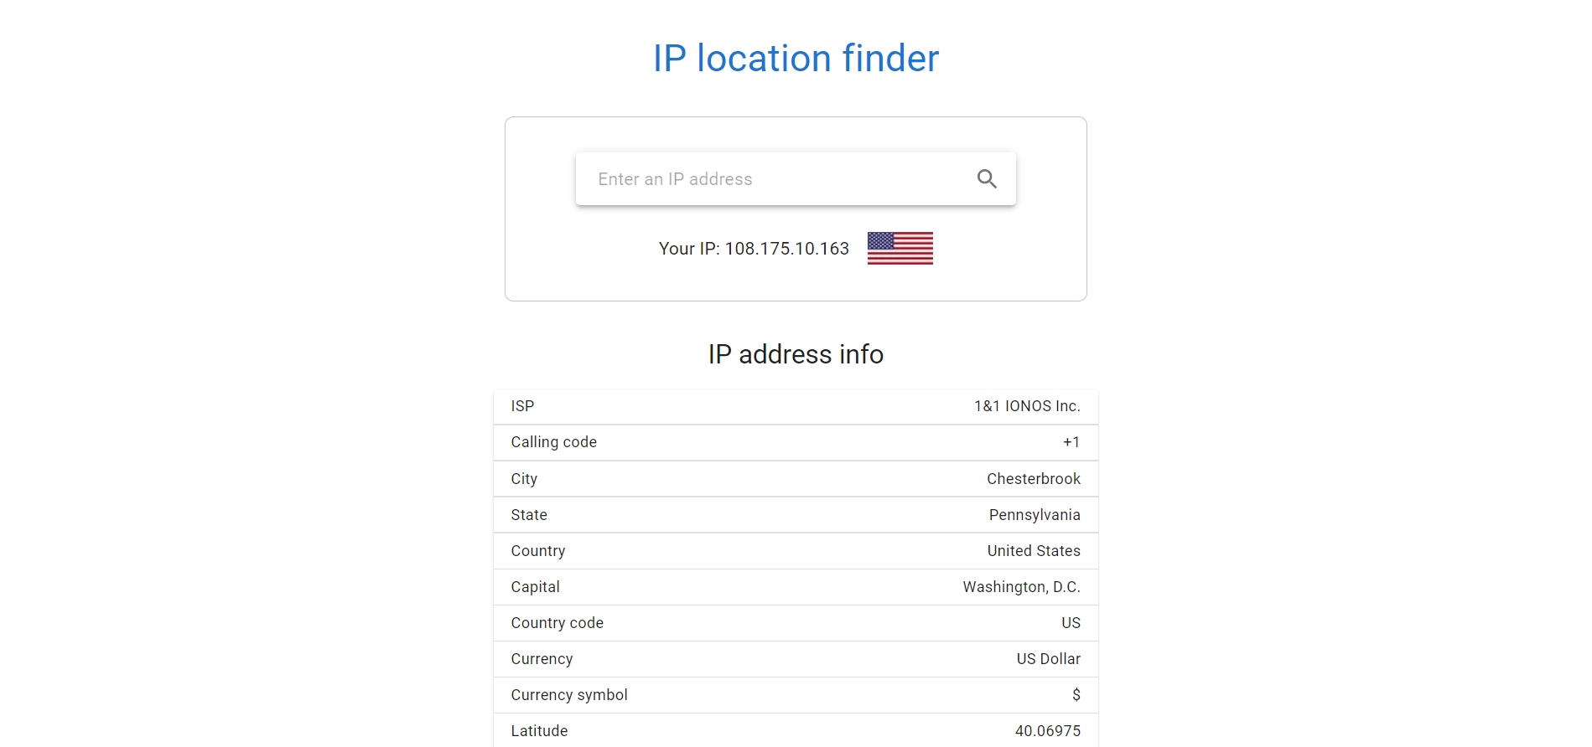Open the IP location finder title link
The width and height of the screenshot is (1592, 747).
pos(796,58)
